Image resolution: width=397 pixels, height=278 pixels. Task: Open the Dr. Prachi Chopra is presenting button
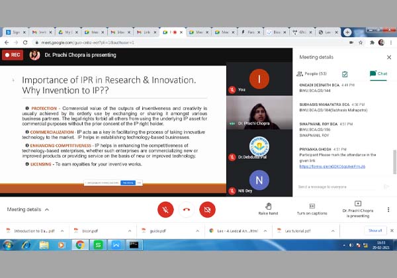coord(357,208)
